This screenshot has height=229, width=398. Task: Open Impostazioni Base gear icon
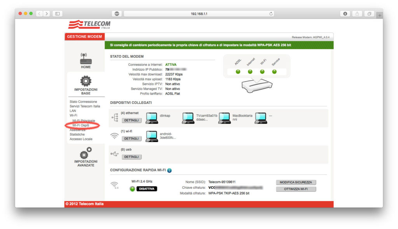click(86, 81)
